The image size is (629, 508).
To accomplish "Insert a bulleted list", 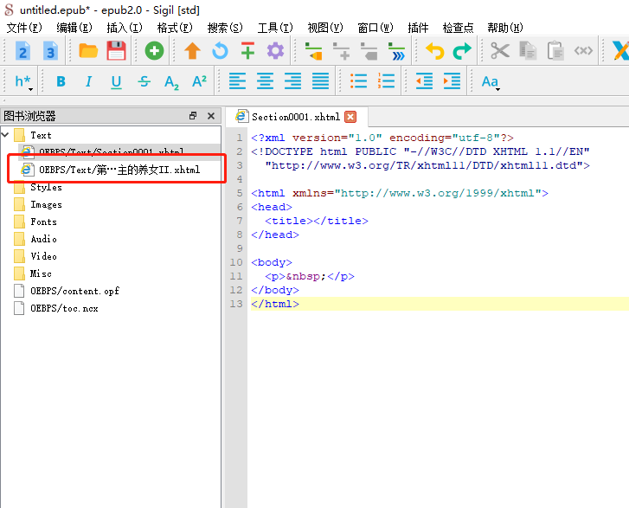I will point(359,81).
